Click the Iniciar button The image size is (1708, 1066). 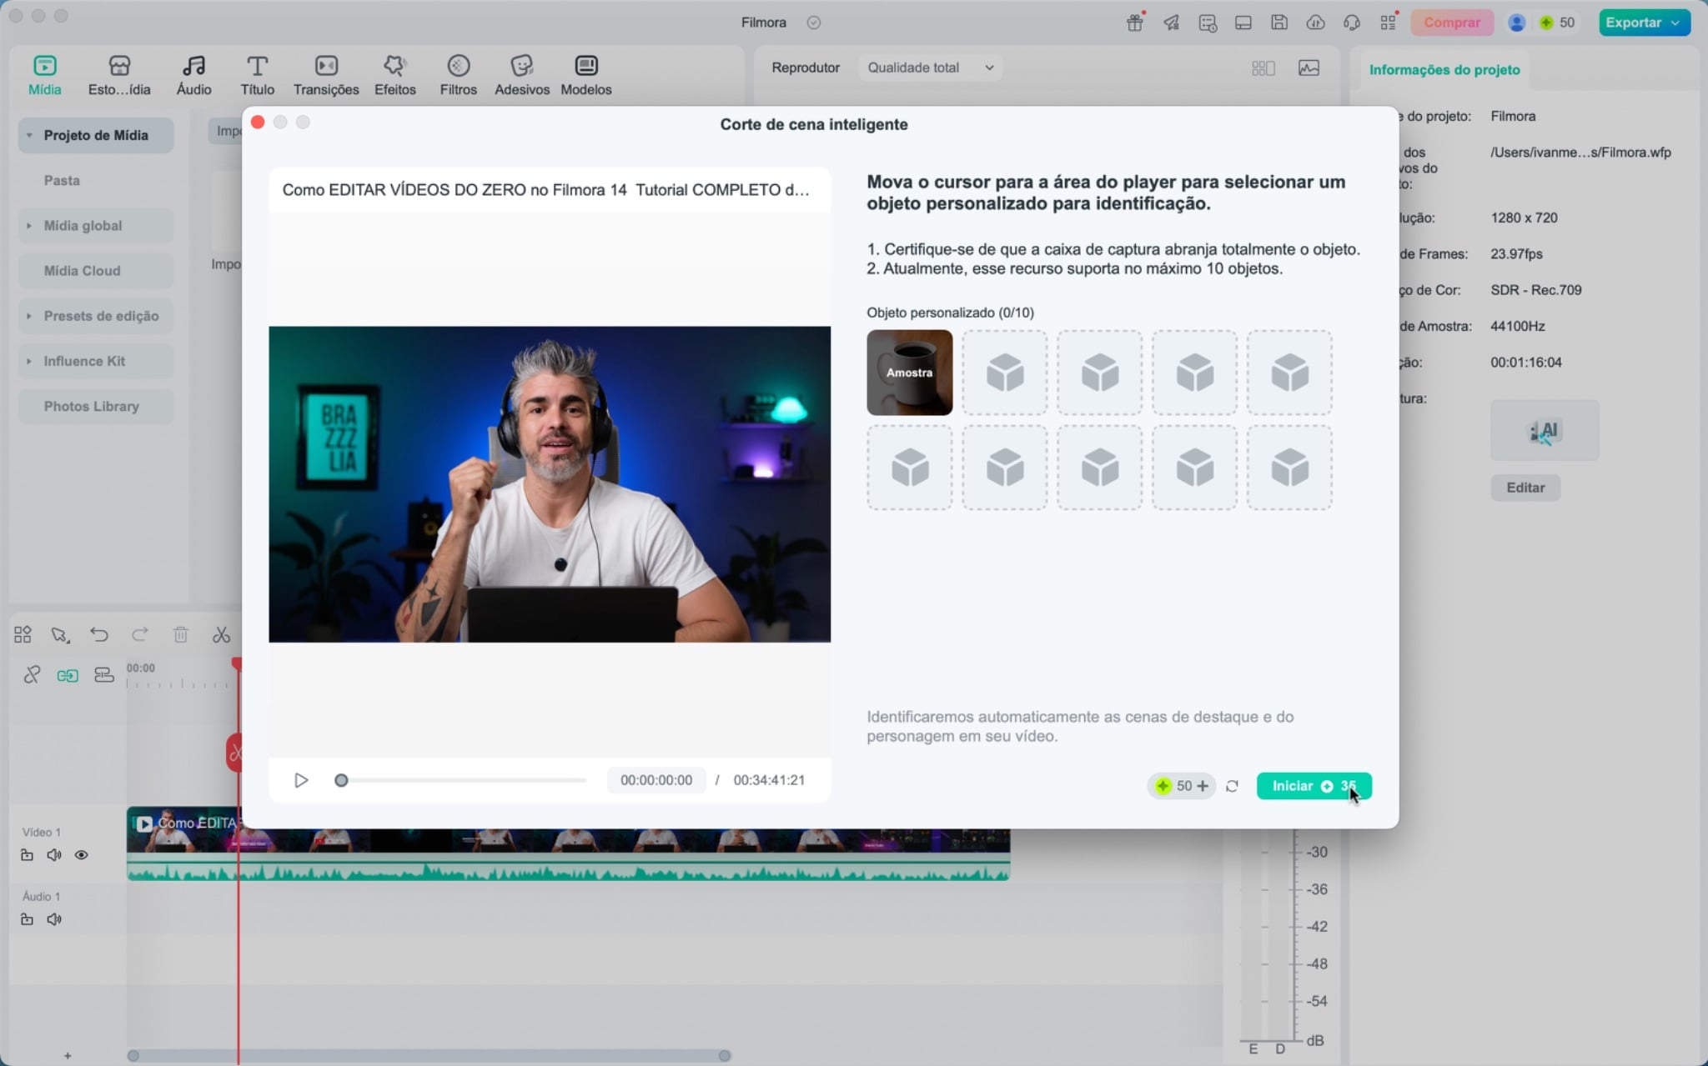[x=1314, y=786]
